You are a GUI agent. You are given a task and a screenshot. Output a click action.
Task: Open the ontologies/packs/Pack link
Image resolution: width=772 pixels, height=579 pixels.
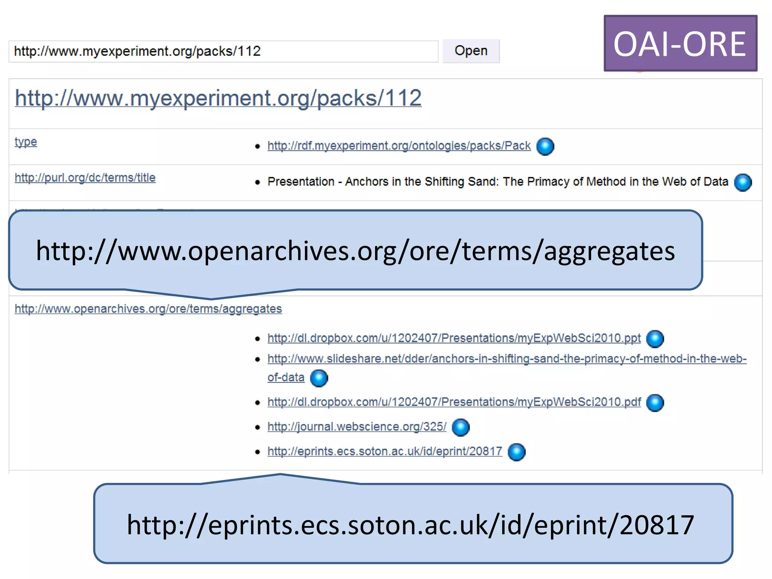pyautogui.click(x=399, y=146)
